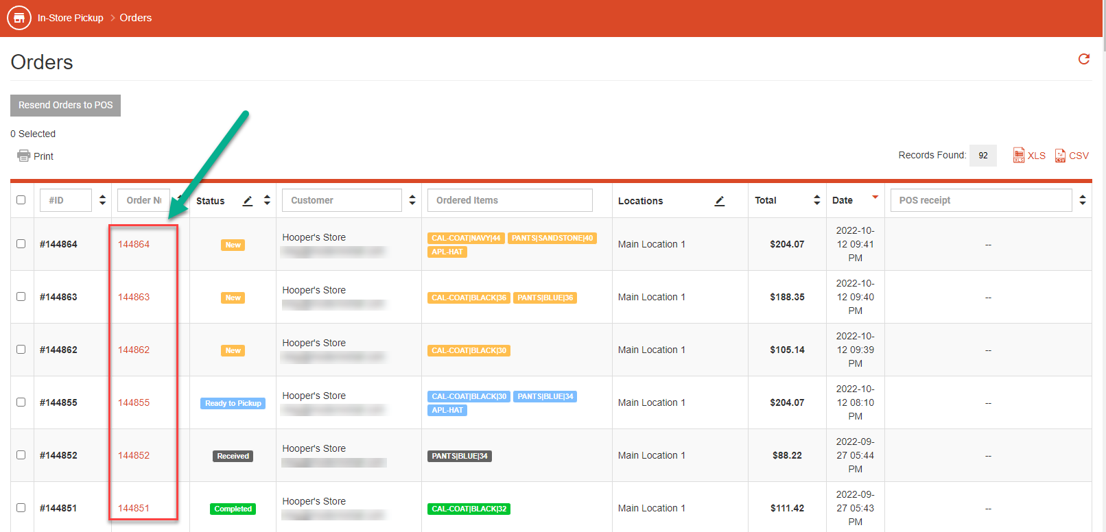Viewport: 1106px width, 532px height.
Task: Open order number 144862 link
Action: pyautogui.click(x=134, y=350)
